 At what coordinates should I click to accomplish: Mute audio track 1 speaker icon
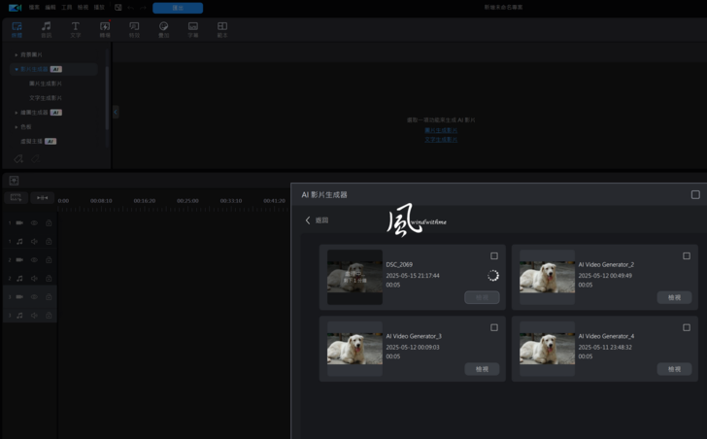point(34,241)
